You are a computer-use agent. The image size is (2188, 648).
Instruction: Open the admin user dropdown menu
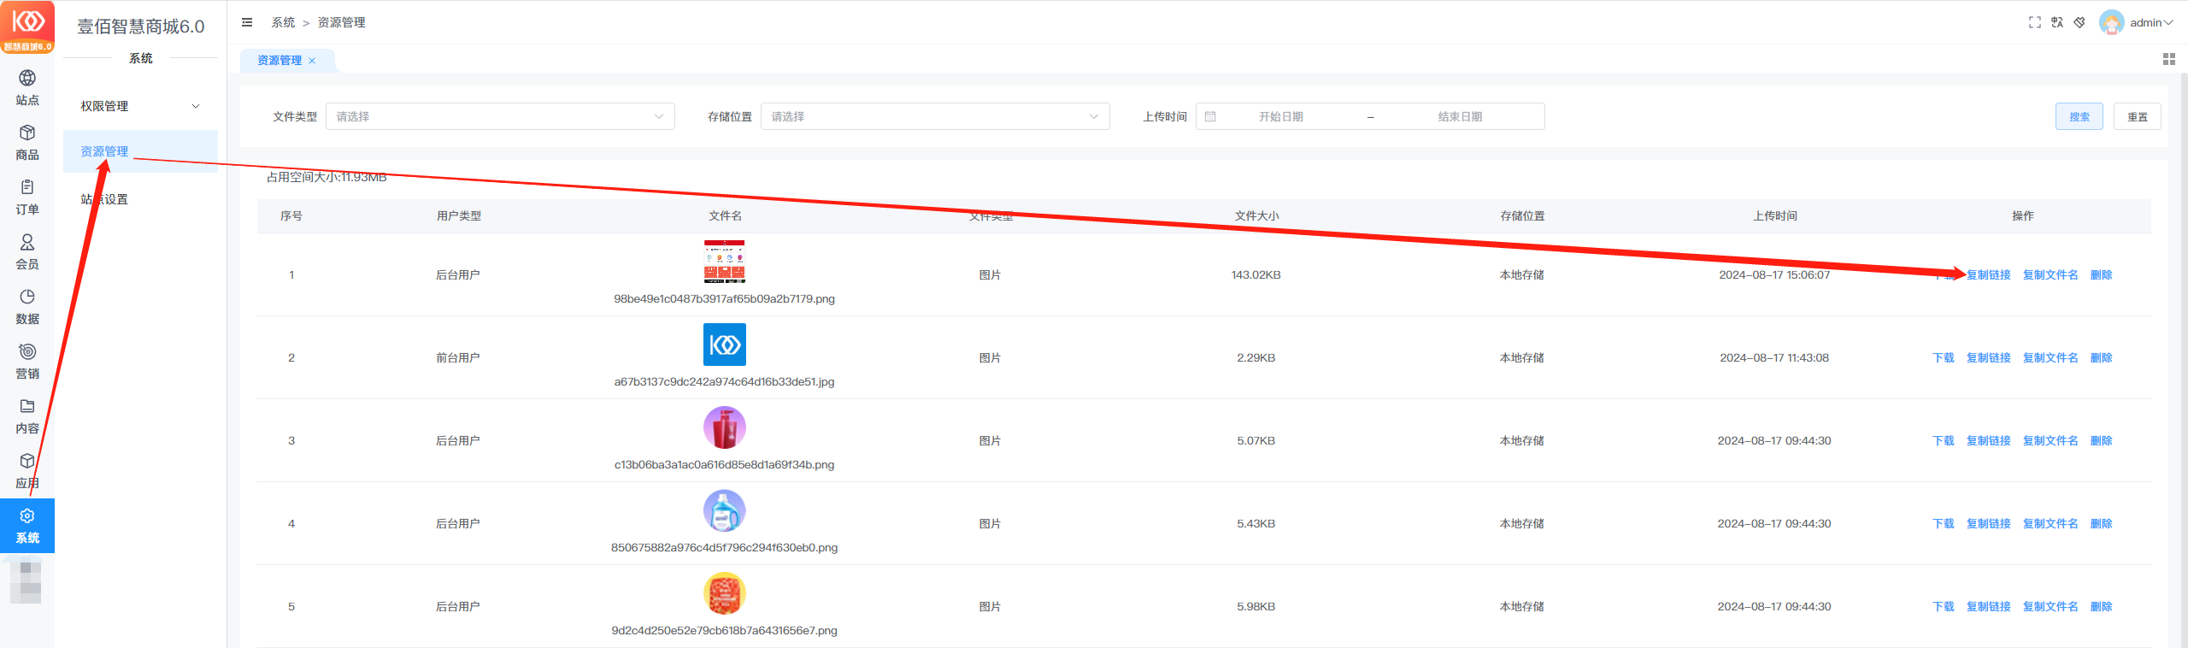pyautogui.click(x=2137, y=22)
